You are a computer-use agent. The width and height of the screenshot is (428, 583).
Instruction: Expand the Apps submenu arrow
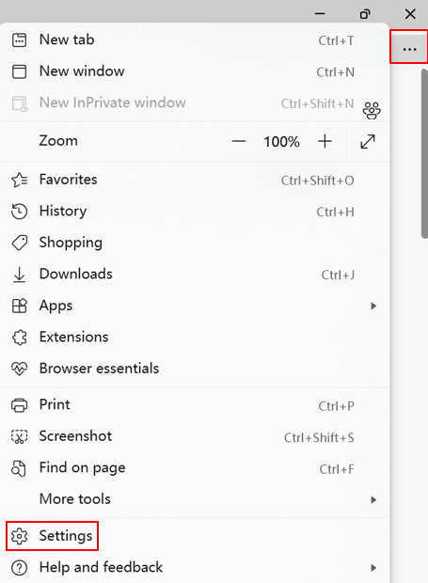(x=373, y=306)
